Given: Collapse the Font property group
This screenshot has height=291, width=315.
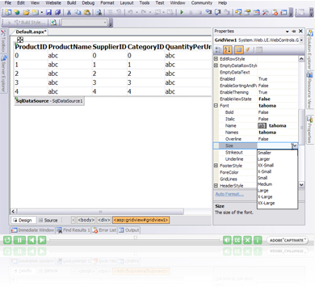Looking at the screenshot, I should (x=216, y=106).
